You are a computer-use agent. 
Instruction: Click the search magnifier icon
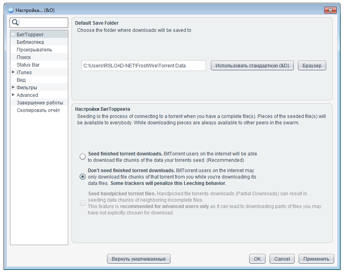tap(15, 22)
